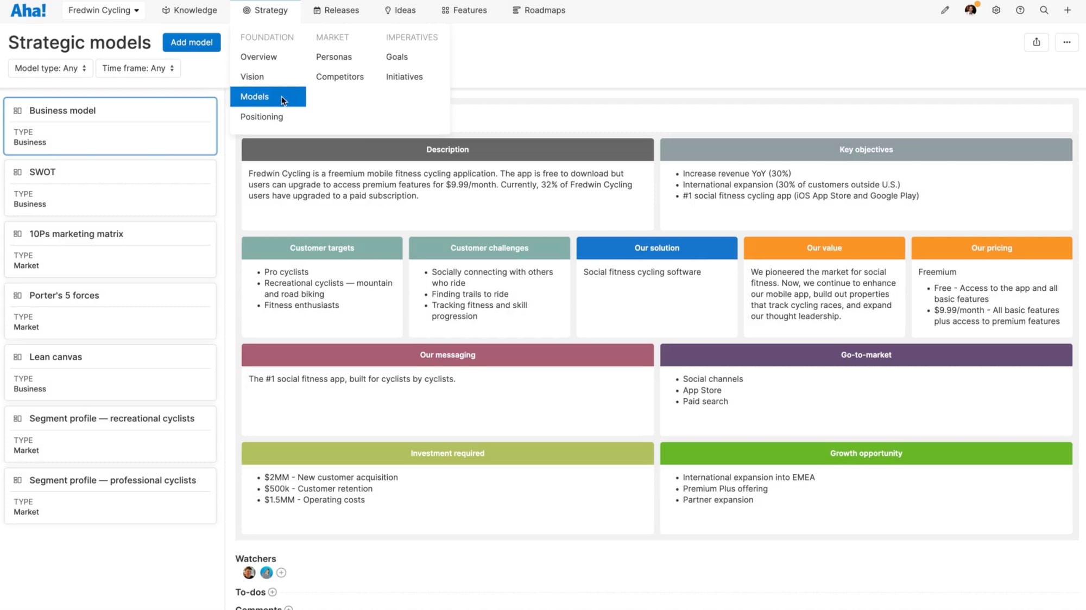Select Personas in the Strategy menu

(334, 57)
